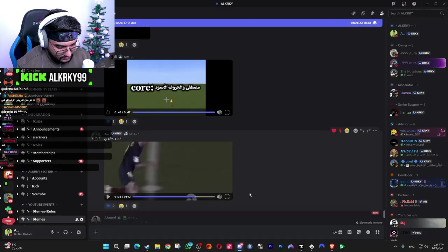Click Mark As Read button
The width and height of the screenshot is (448, 252).
364,23
